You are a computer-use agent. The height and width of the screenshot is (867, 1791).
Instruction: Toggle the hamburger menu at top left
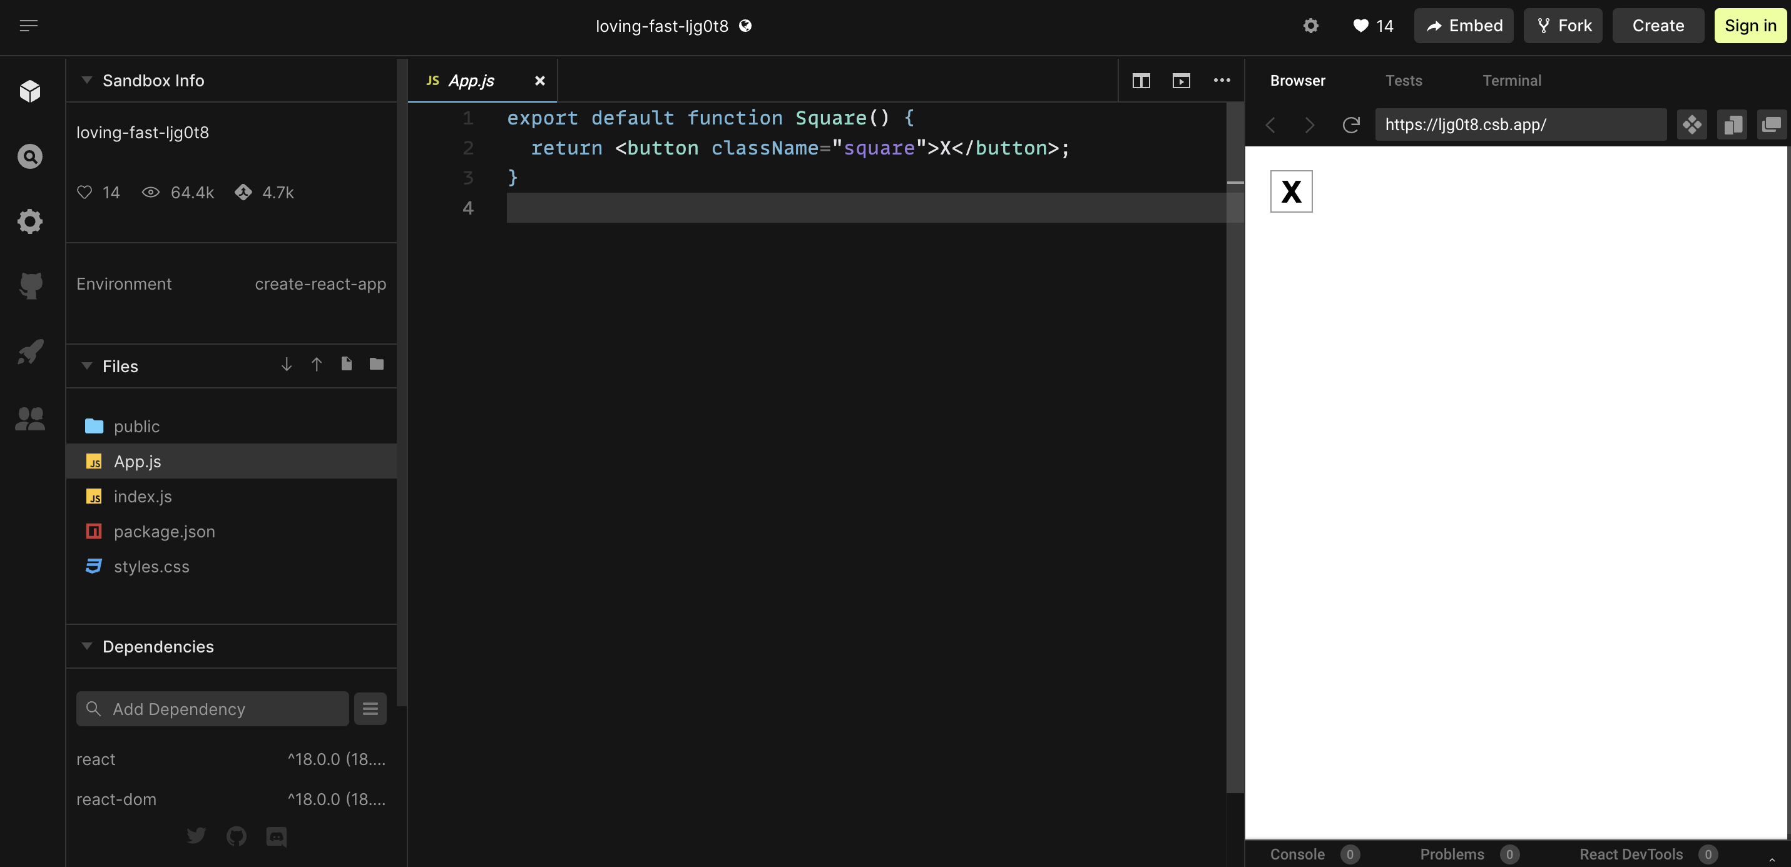point(29,26)
